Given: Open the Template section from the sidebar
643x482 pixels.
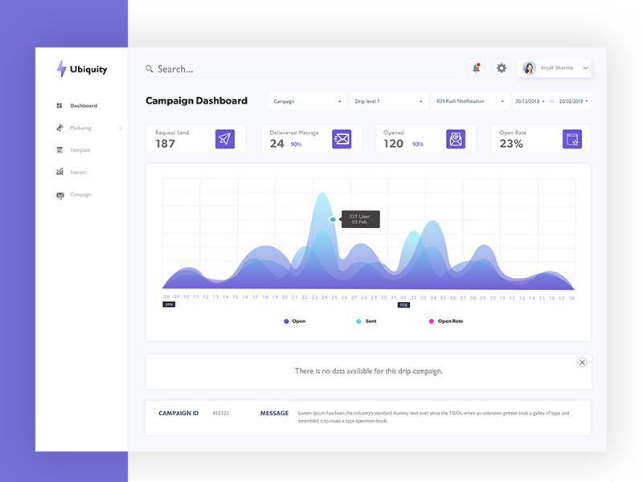Looking at the screenshot, I should coord(80,149).
